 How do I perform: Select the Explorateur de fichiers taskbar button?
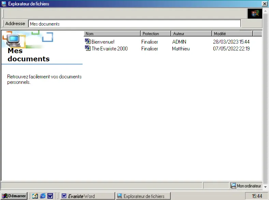coord(143,196)
